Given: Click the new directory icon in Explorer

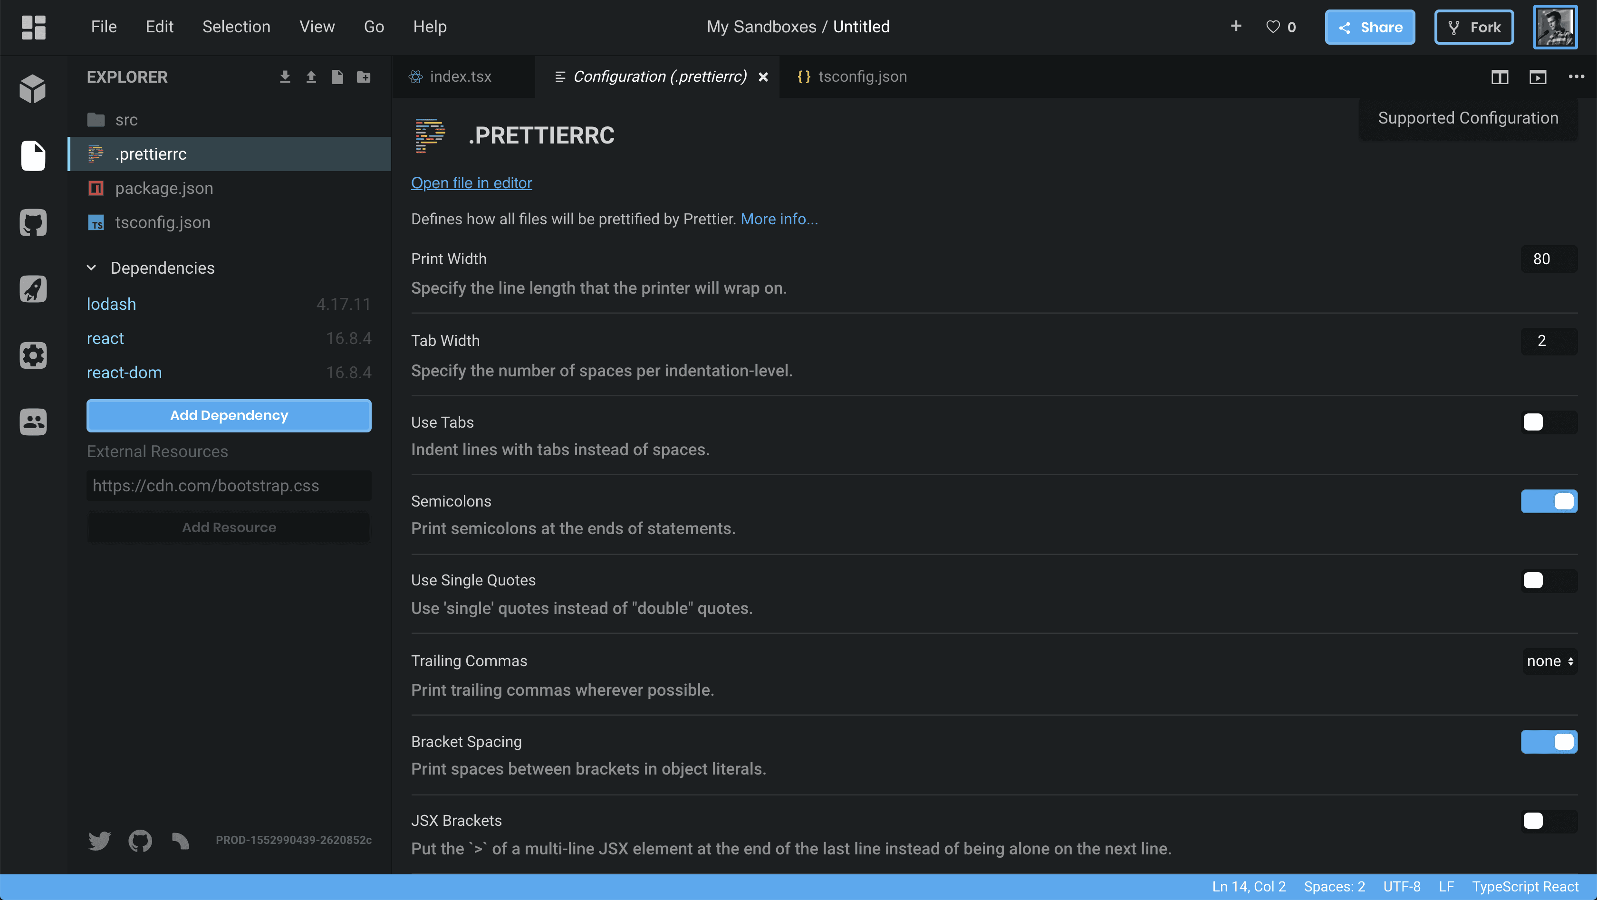Looking at the screenshot, I should (364, 77).
